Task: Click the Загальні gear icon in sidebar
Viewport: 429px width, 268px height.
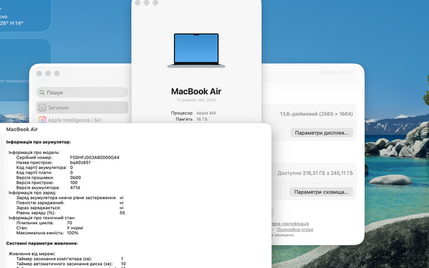Action: tap(42, 107)
